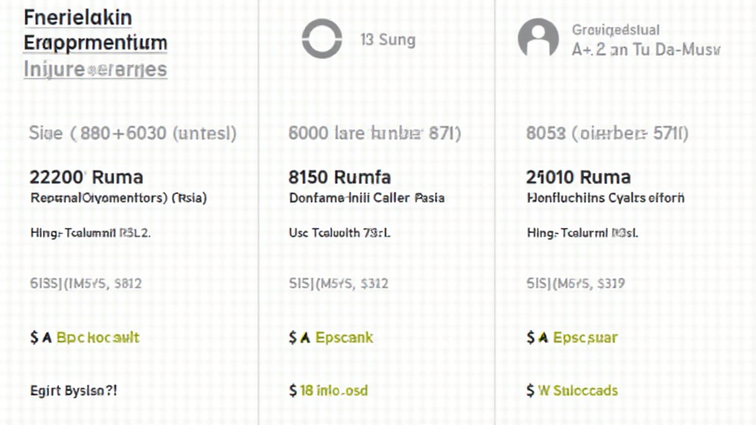Open the W Stulccads link
The height and width of the screenshot is (425, 756).
(x=572, y=390)
